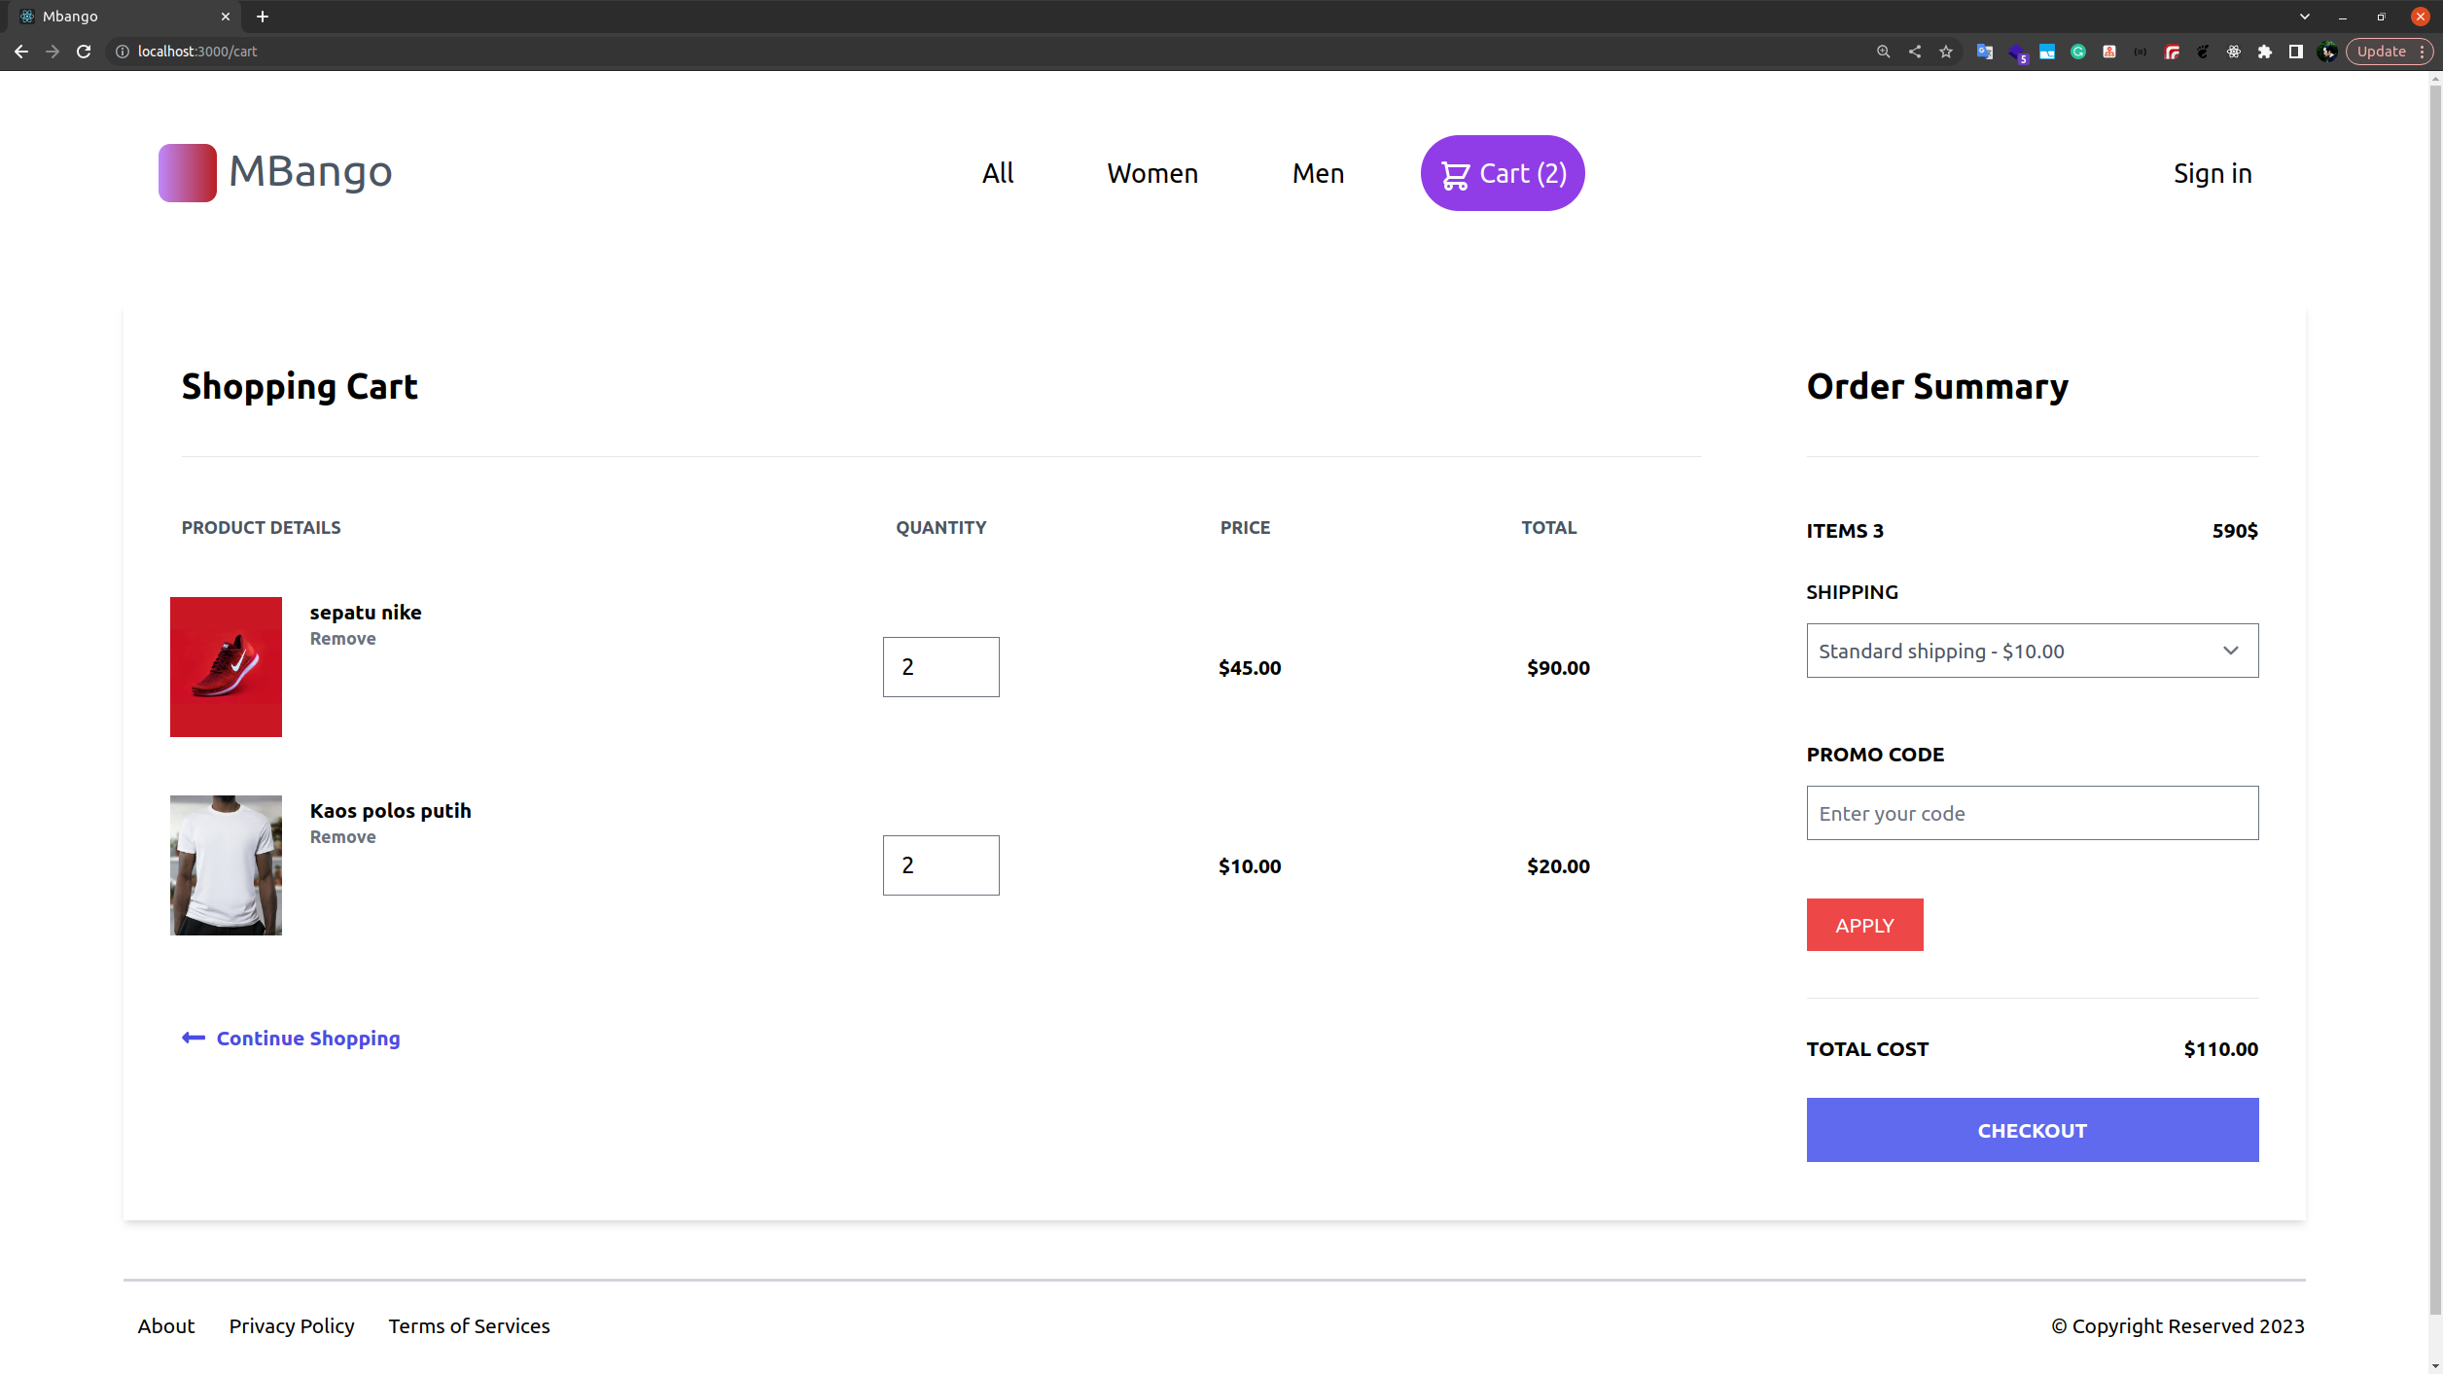Click the sepatu nike quantity box
The image size is (2443, 1374).
pos(940,667)
